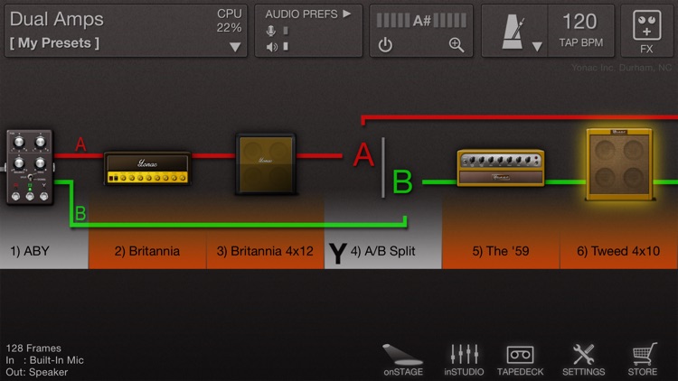
Task: Click the red A of the A/B split
Action: 363,154
